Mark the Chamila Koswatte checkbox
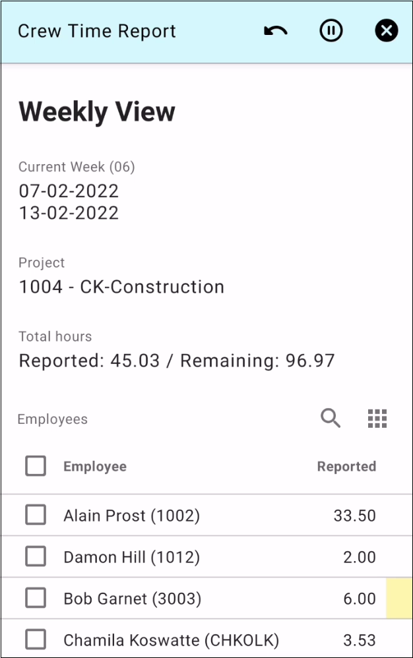 click(x=36, y=640)
